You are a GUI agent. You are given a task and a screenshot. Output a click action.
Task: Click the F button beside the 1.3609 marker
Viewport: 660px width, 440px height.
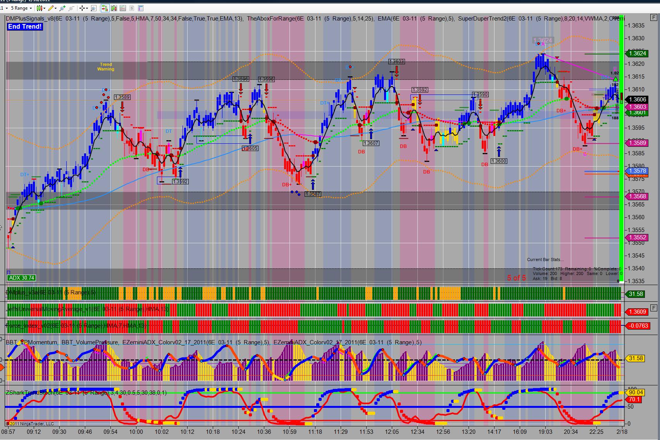coord(654,308)
